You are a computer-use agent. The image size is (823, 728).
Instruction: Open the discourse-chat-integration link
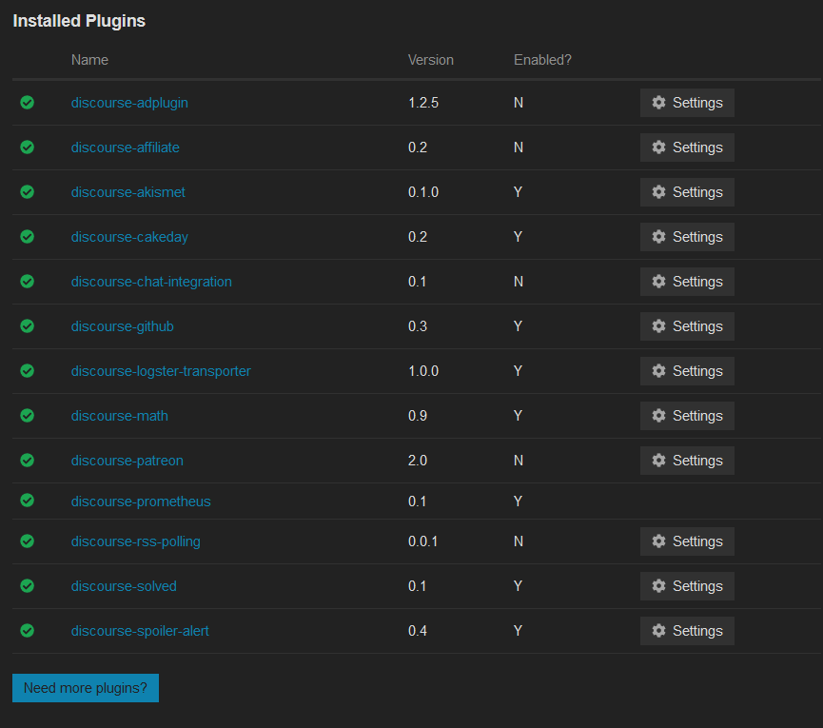(151, 282)
